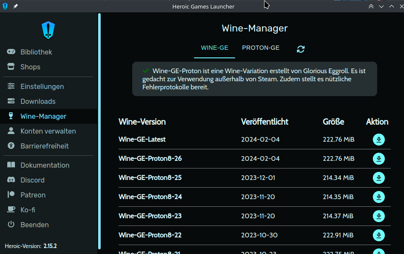Click the Wine-Version column header
The height and width of the screenshot is (254, 404).
[x=142, y=122]
